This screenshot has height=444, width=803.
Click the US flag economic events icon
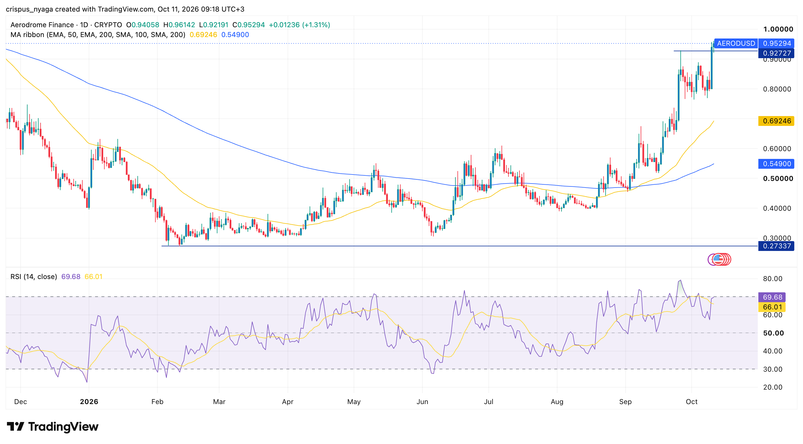[x=718, y=259]
